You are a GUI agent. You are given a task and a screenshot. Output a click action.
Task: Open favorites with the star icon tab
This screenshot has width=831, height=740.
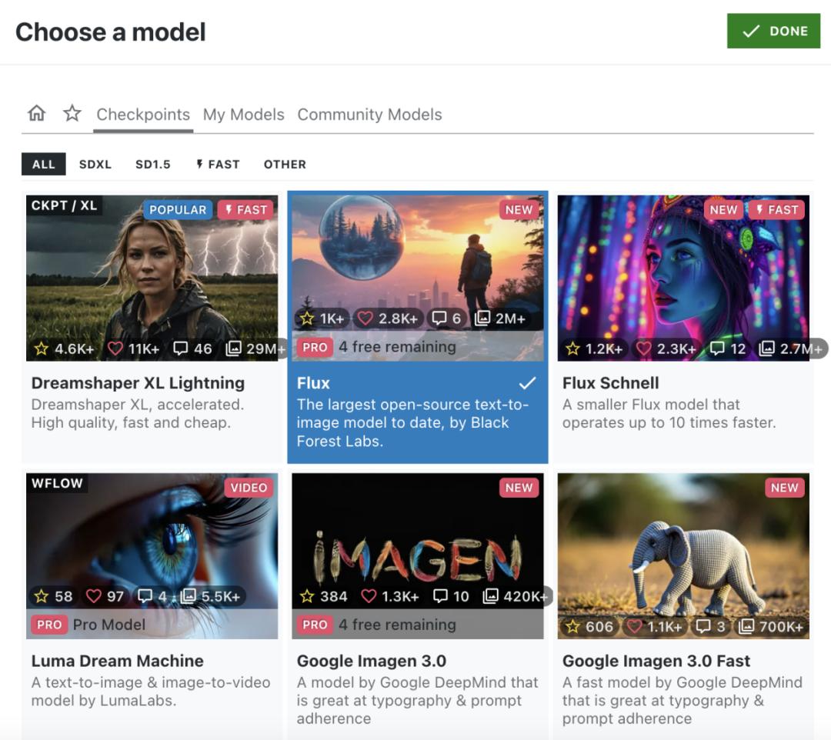pos(72,114)
